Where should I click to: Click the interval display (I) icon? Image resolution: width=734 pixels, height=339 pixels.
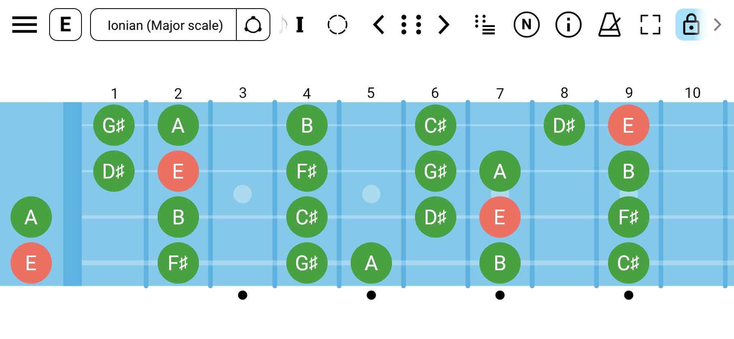click(x=299, y=25)
